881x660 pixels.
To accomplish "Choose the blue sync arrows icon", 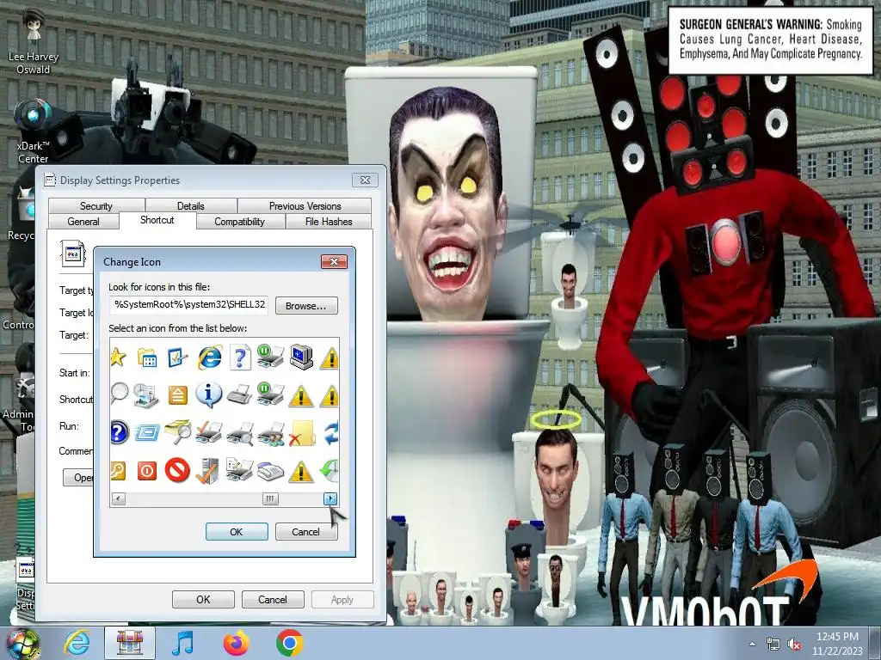I will pyautogui.click(x=331, y=433).
